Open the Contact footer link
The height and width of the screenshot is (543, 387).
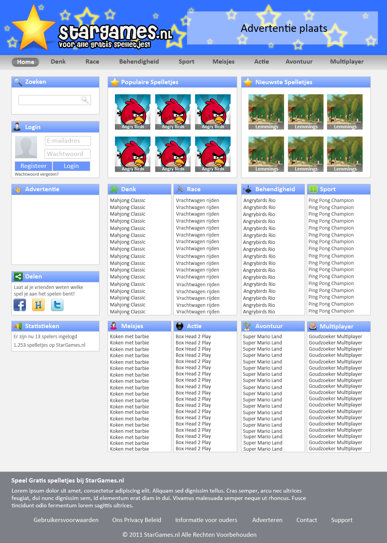tap(307, 520)
